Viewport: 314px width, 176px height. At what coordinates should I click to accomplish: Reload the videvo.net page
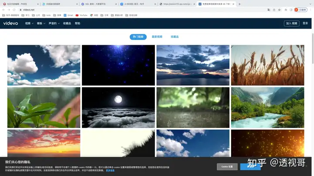[x=14, y=10]
